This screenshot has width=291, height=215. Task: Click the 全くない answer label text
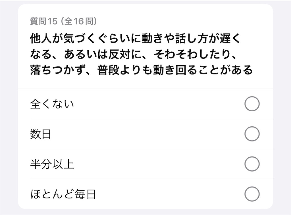pos(52,104)
